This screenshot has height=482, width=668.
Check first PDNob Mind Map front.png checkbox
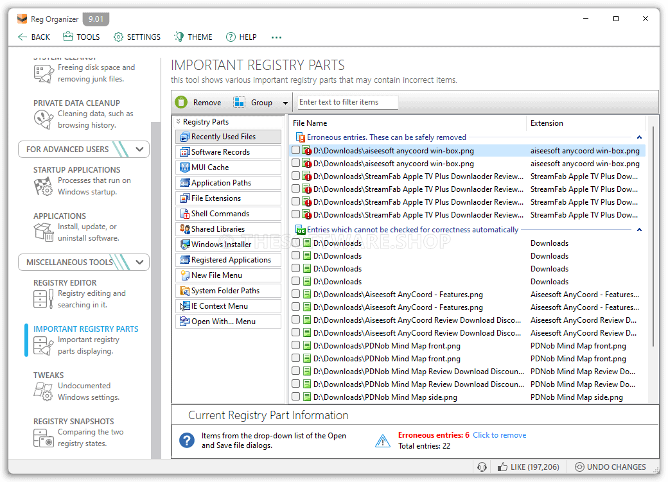pyautogui.click(x=295, y=345)
